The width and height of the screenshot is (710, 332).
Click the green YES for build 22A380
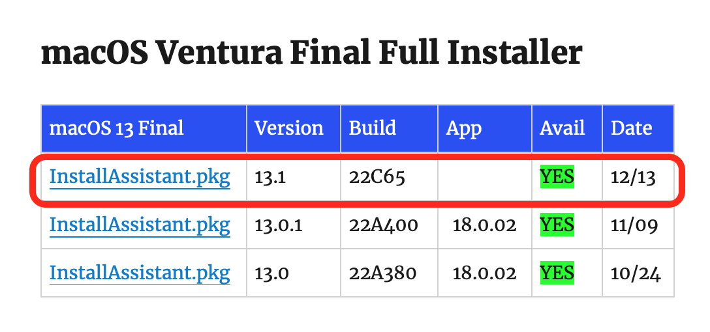tap(557, 273)
